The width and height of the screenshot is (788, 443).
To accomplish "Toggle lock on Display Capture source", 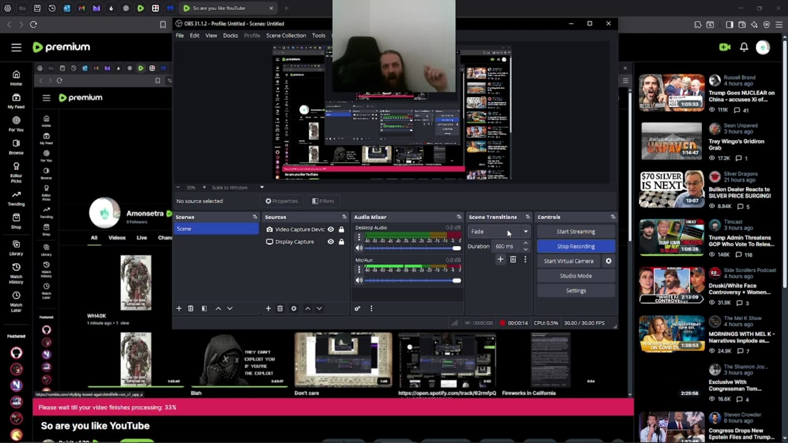I will click(341, 242).
